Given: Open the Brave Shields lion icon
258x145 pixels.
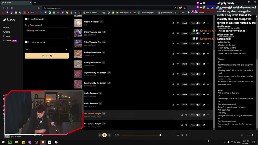Looking at the screenshot, I should 180,8.
